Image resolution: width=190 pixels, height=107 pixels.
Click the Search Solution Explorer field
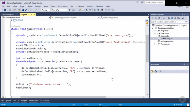167,22
